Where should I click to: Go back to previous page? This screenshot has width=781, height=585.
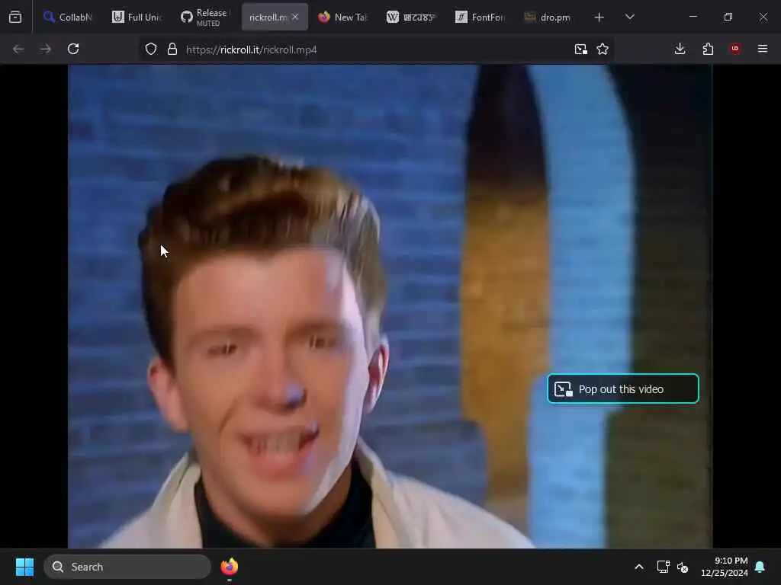[18, 50]
